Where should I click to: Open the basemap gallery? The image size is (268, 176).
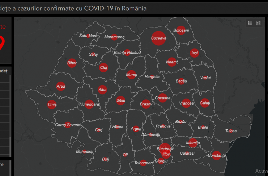(258, 23)
